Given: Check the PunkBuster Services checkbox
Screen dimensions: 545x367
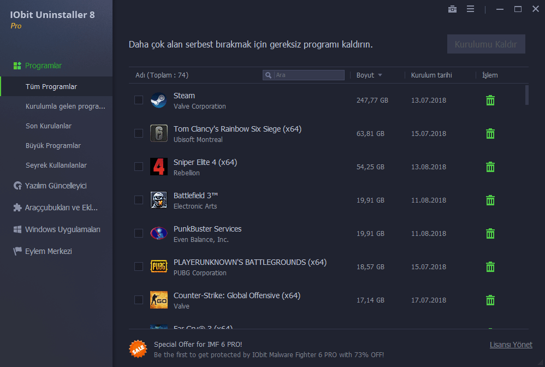Looking at the screenshot, I should click(139, 234).
